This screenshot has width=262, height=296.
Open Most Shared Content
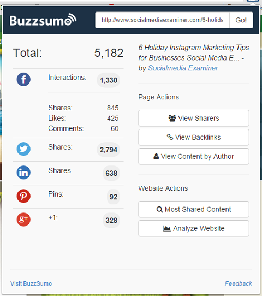tap(194, 209)
